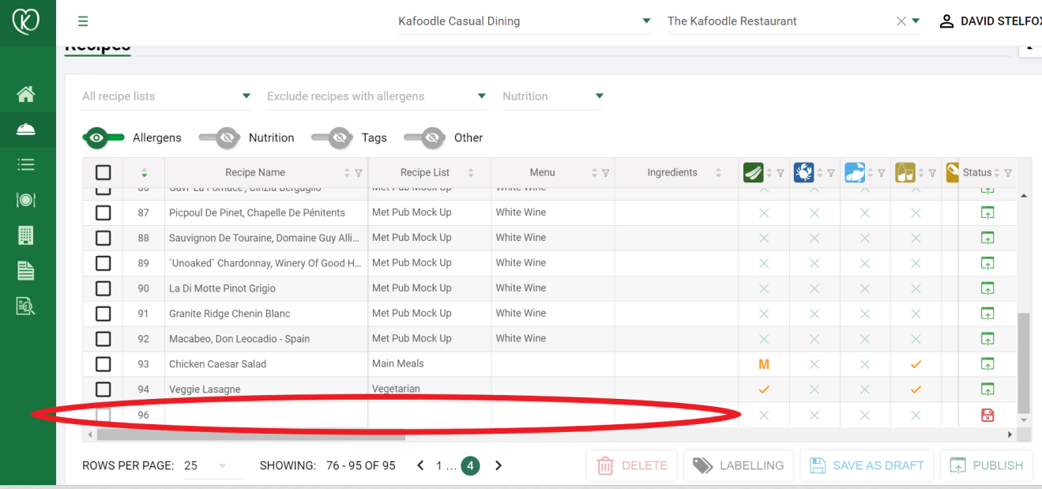Screen dimensions: 1042x489
Task: Click the Delete button
Action: (x=632, y=466)
